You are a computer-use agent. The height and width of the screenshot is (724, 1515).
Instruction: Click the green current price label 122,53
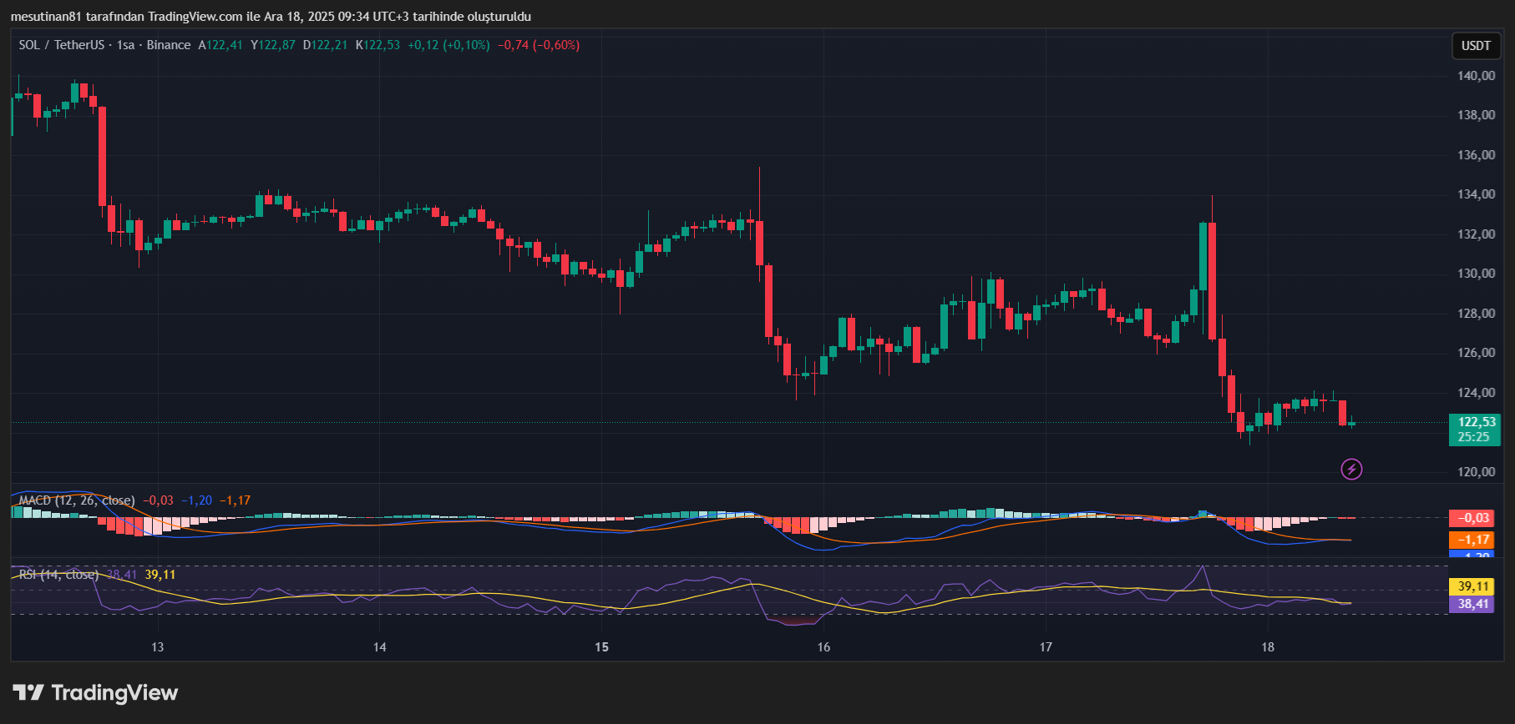(1474, 429)
